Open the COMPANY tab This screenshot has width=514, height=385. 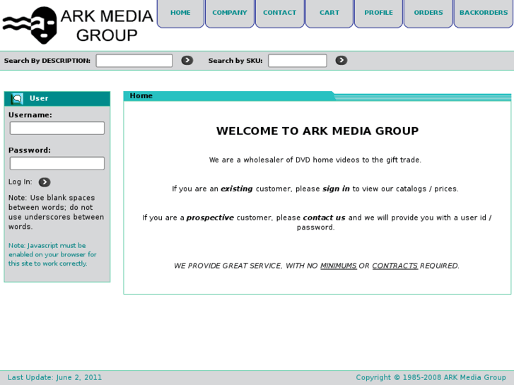click(230, 13)
